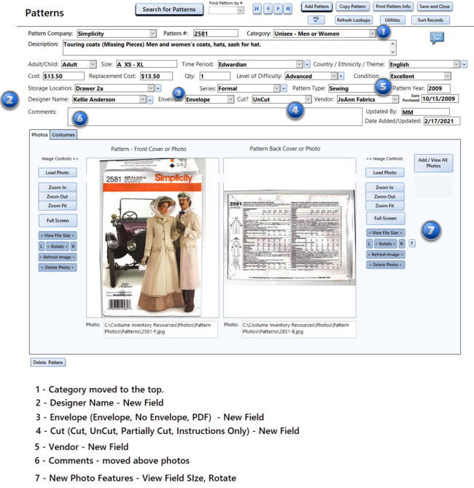474x488 pixels.
Task: Expand the Category dropdown
Action: tap(373, 34)
